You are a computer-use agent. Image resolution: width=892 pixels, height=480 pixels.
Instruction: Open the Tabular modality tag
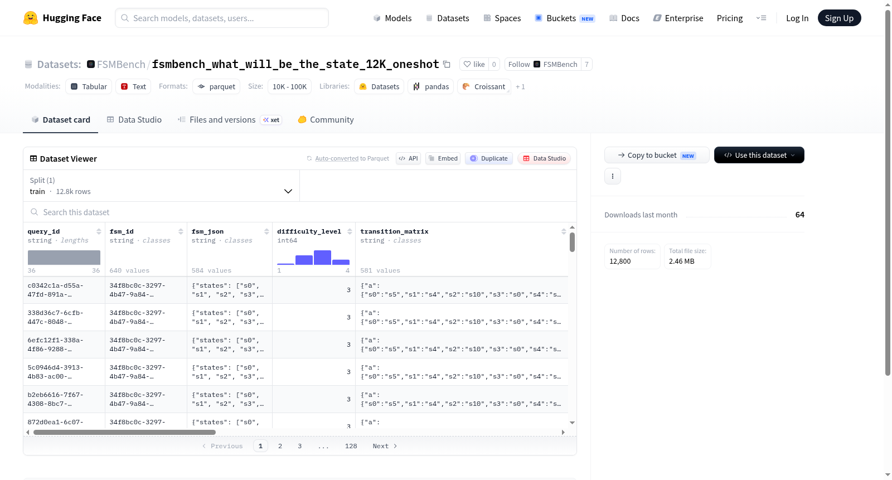(89, 86)
